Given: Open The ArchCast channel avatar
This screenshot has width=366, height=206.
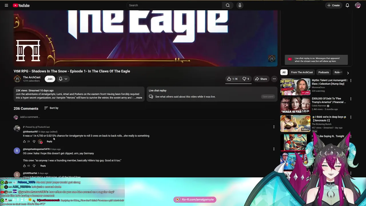Looking at the screenshot, I should tap(17, 79).
